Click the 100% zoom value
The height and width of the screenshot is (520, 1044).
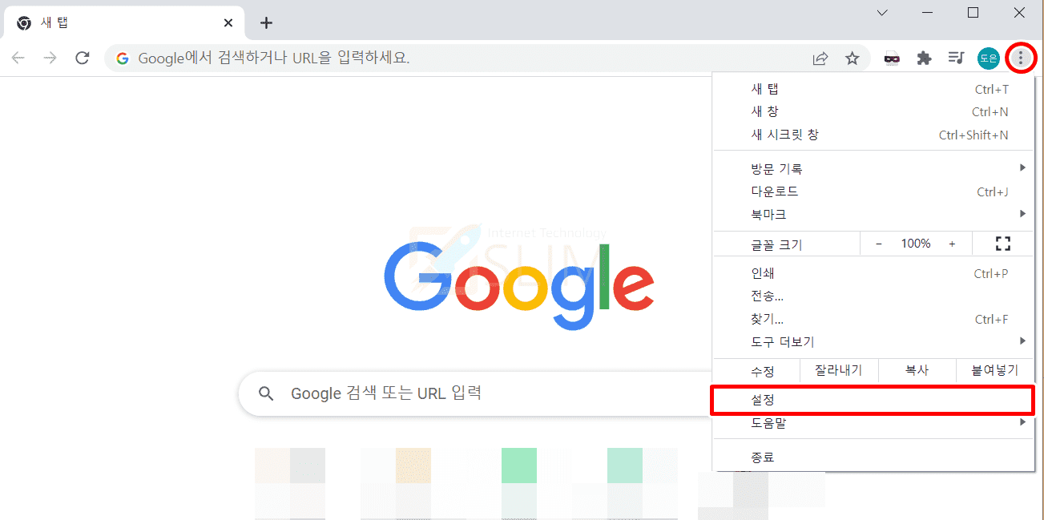click(916, 244)
